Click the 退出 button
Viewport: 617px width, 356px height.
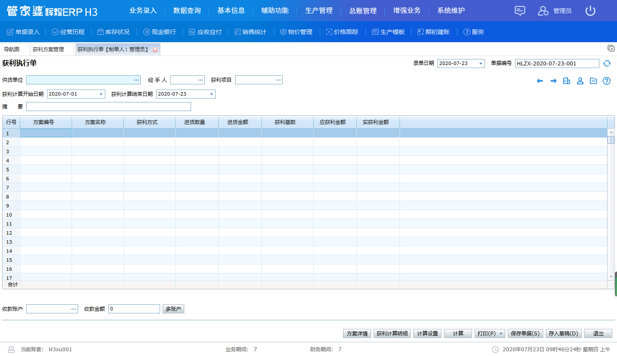(x=598, y=334)
